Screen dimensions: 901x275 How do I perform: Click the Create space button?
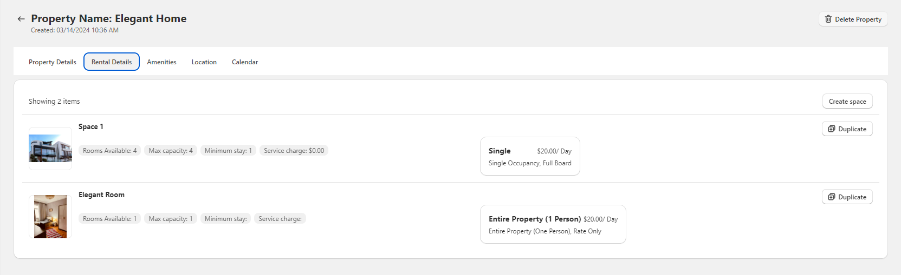tap(847, 101)
